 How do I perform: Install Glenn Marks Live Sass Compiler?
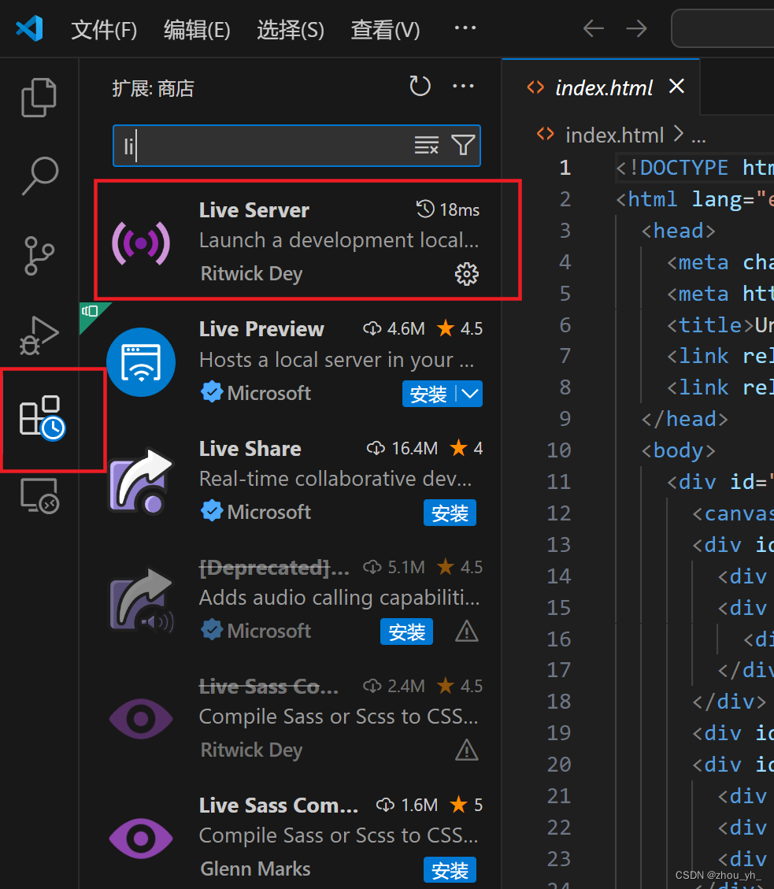(450, 870)
